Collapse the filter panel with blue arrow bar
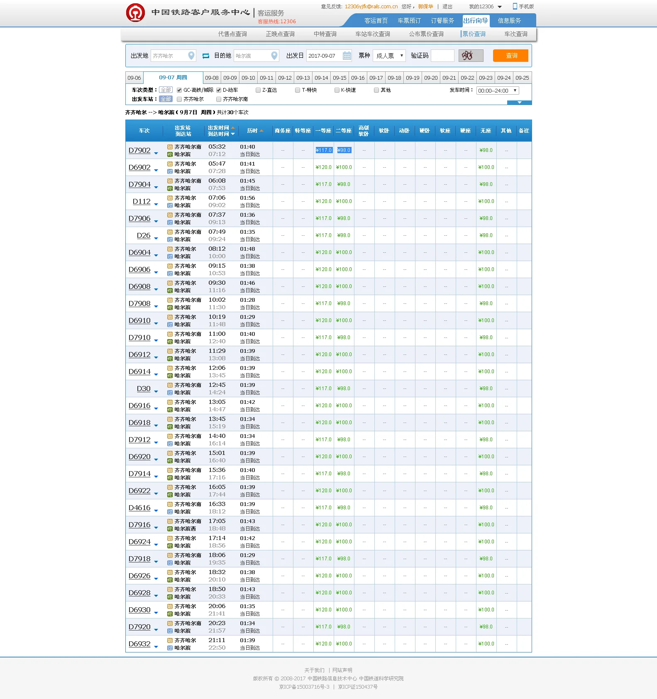The width and height of the screenshot is (657, 699). click(519, 103)
